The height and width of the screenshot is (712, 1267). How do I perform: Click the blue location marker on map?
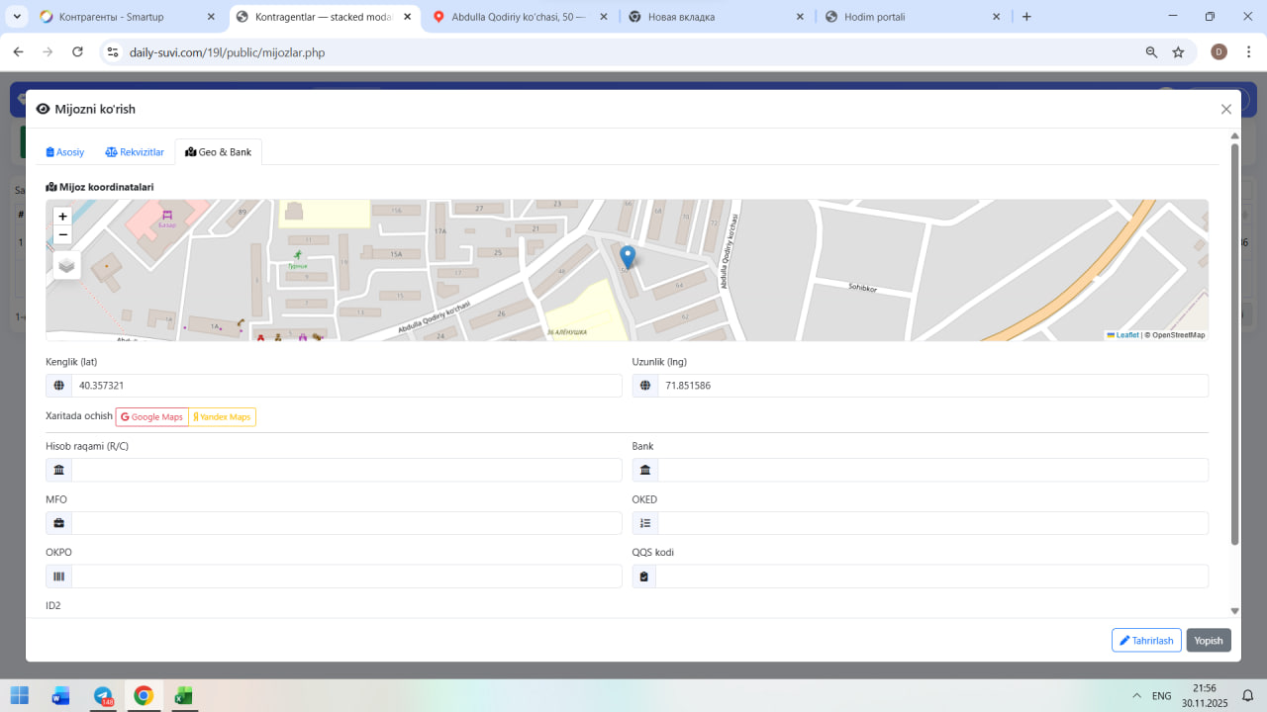(627, 257)
